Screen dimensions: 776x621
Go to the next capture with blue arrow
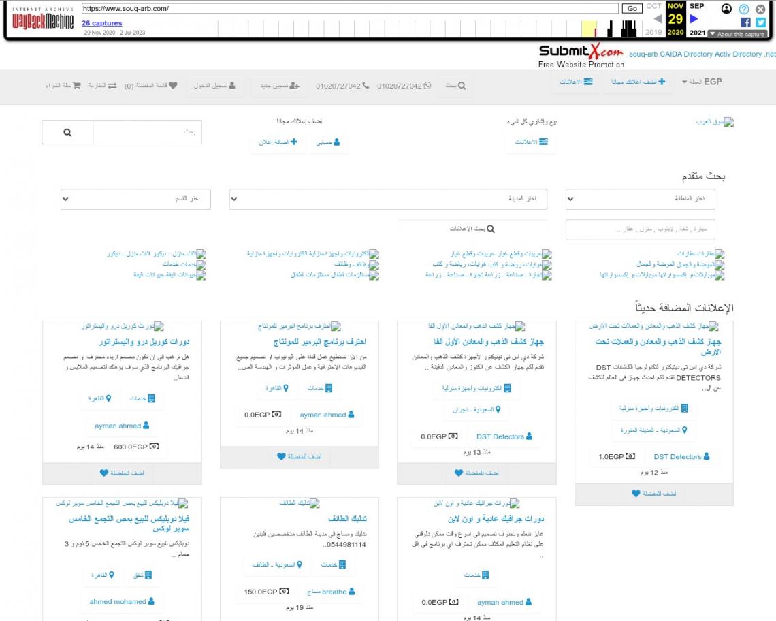coord(694,19)
